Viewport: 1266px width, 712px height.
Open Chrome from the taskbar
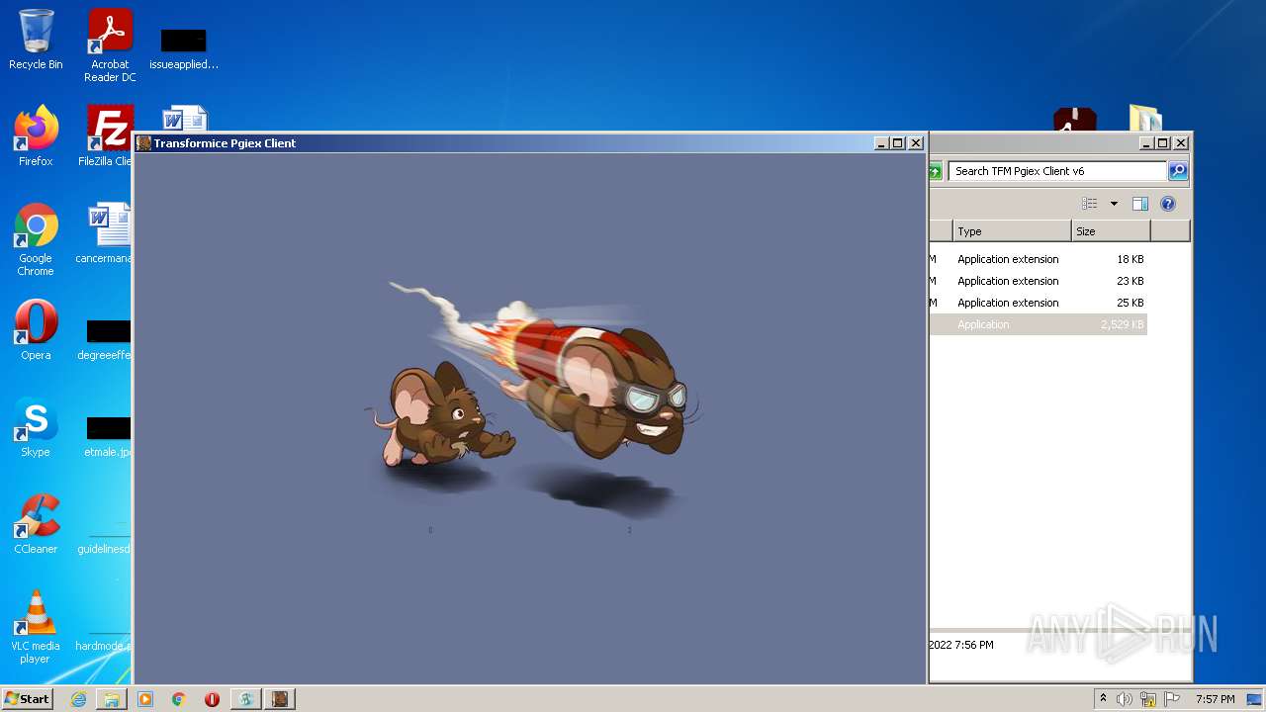pyautogui.click(x=179, y=699)
